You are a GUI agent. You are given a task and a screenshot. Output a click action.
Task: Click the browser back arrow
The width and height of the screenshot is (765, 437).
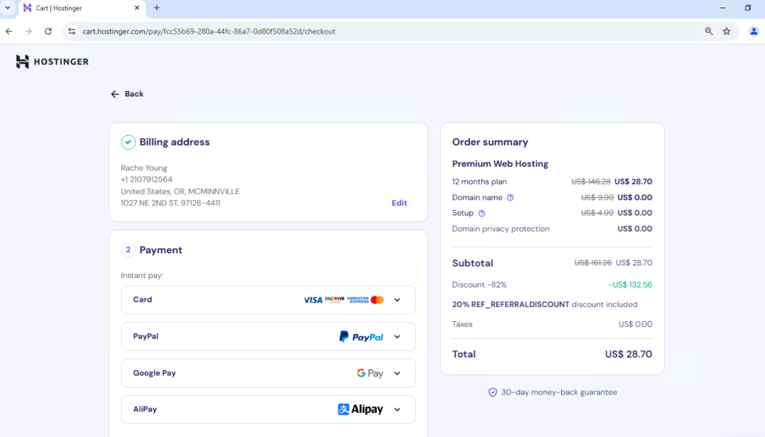click(9, 31)
